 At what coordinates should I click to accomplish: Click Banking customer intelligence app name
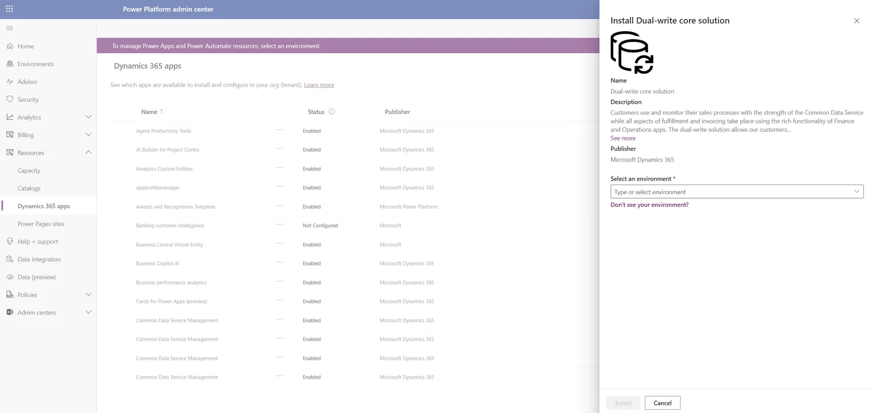(x=170, y=225)
